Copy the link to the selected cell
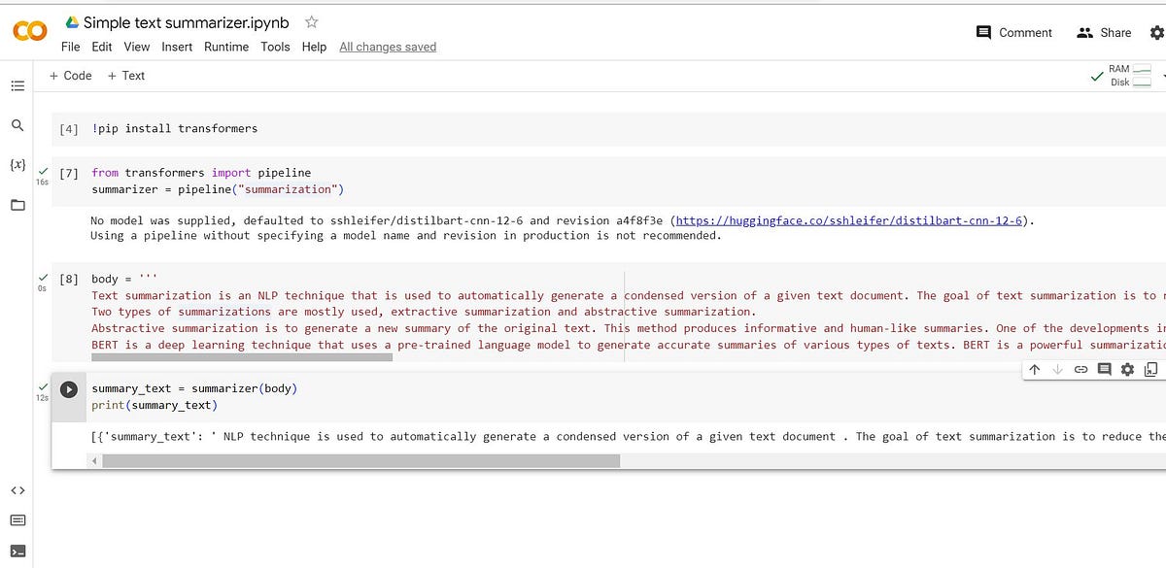Image resolution: width=1166 pixels, height=568 pixels. pos(1080,369)
